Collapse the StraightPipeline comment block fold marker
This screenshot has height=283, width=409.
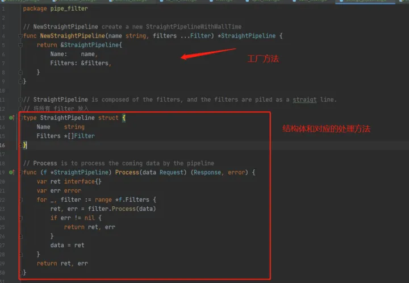point(20,99)
